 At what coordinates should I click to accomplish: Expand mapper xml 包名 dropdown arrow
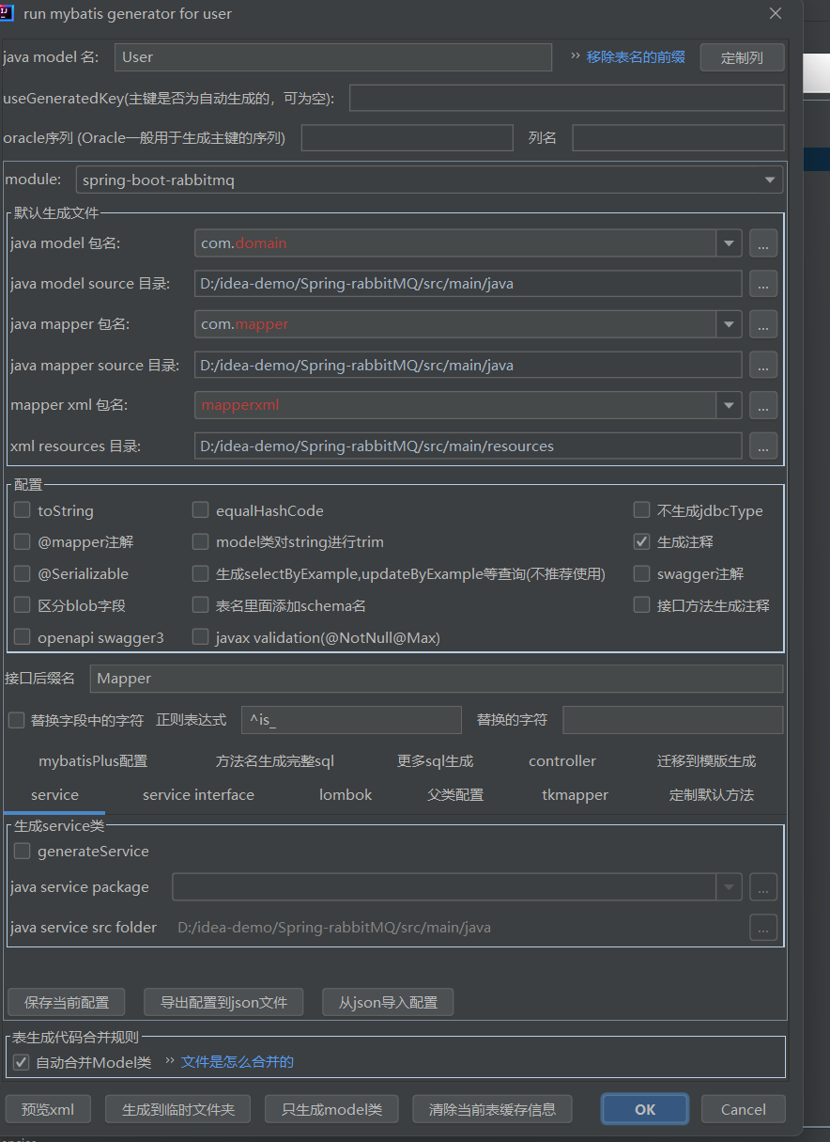pyautogui.click(x=730, y=405)
